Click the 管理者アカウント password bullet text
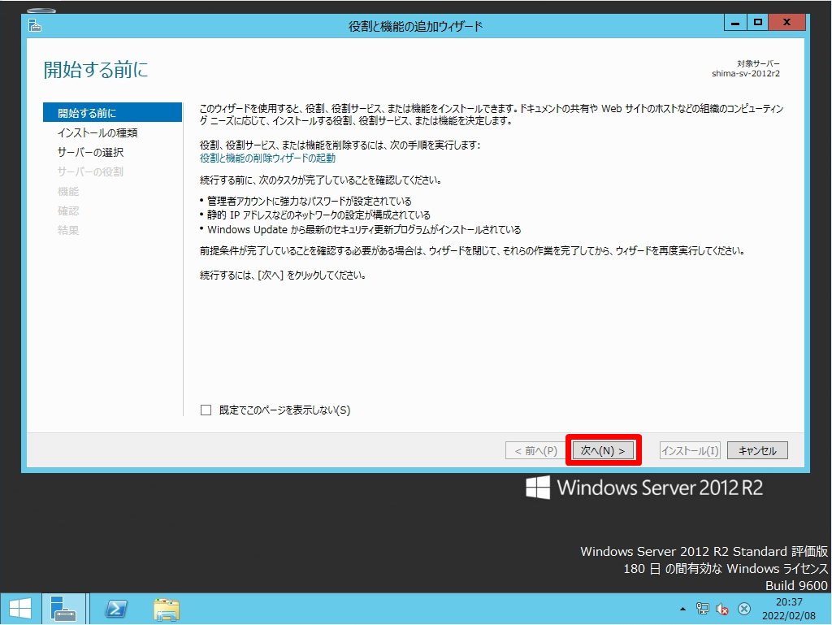The image size is (832, 625). click(310, 201)
